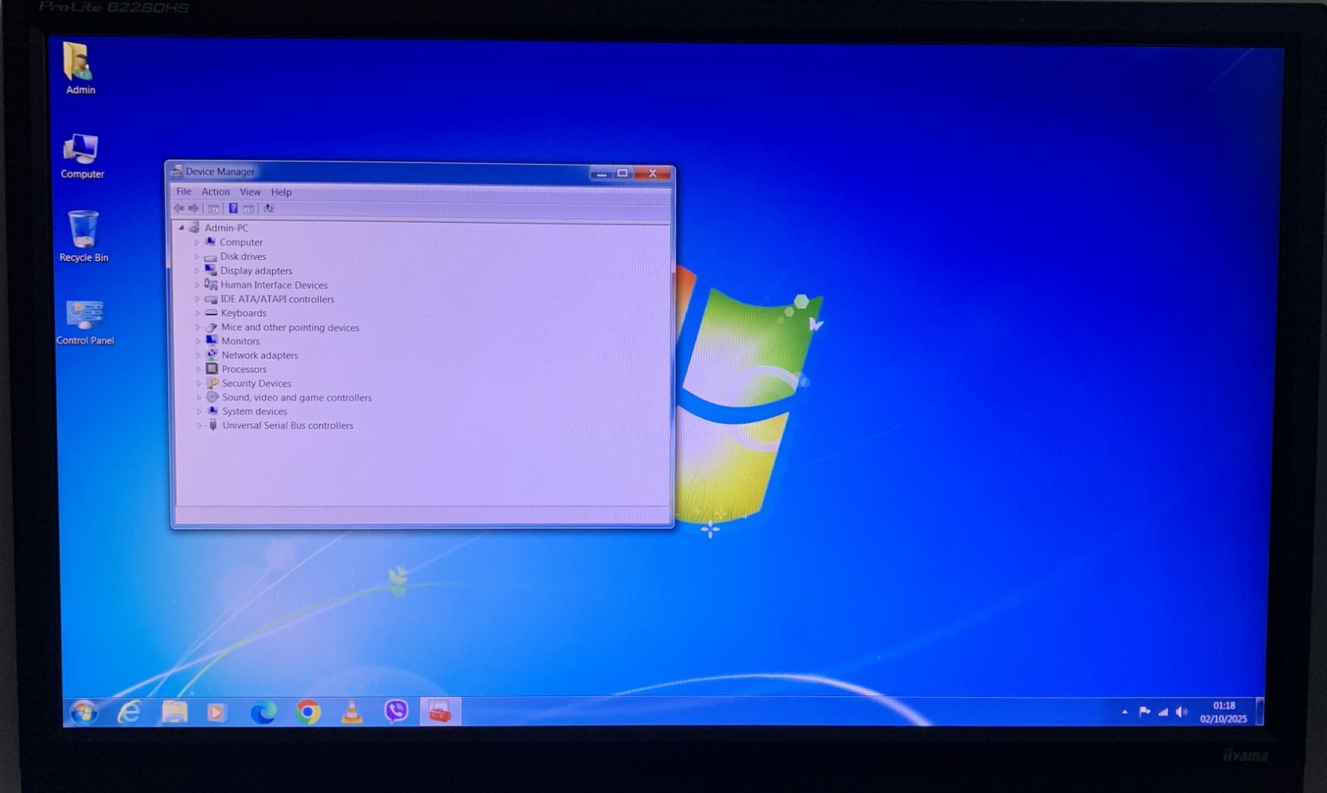Expand the Display adapters node
Screen dimensions: 1327x793
(197, 271)
